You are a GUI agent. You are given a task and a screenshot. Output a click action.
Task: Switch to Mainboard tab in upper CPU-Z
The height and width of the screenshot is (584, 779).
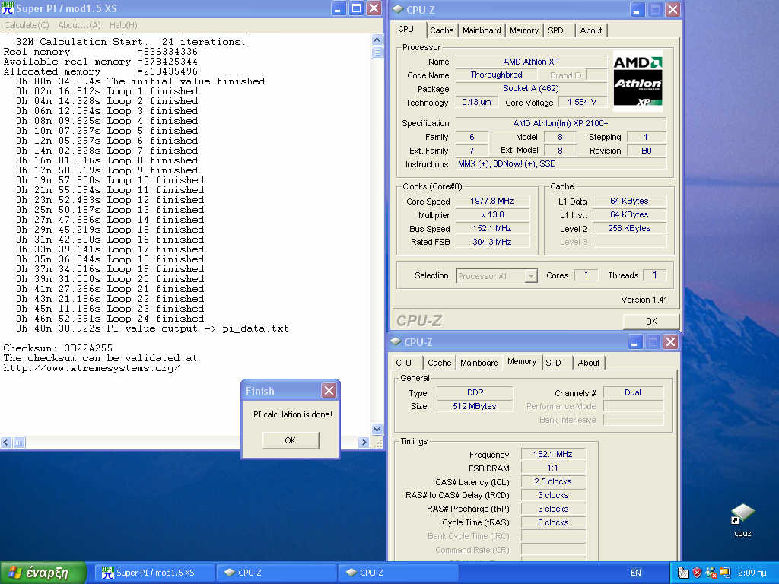(x=482, y=30)
